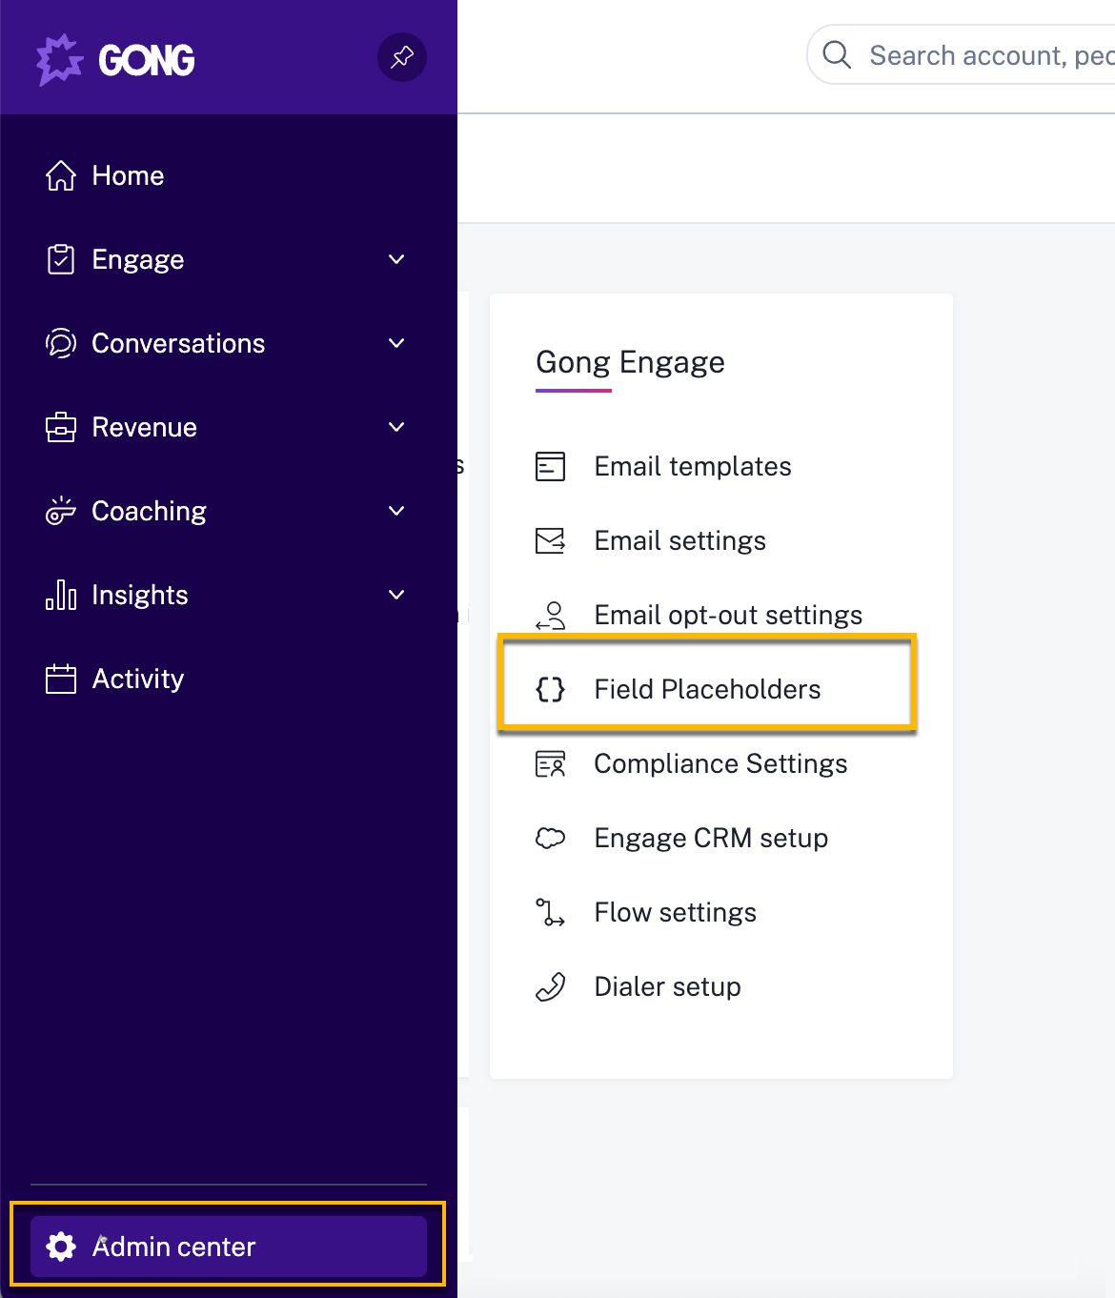Image resolution: width=1115 pixels, height=1298 pixels.
Task: Focus the Search account field
Action: click(x=961, y=54)
